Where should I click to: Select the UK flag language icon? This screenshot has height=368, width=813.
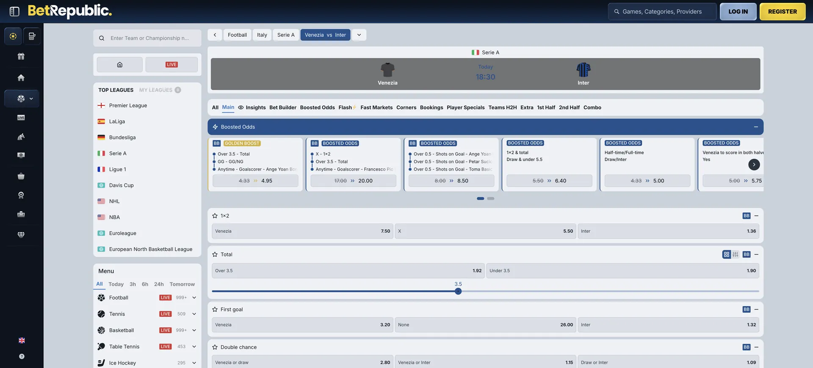click(x=22, y=340)
